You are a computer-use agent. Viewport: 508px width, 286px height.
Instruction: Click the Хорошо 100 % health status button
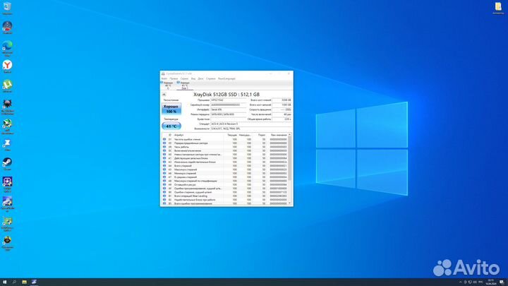tap(171, 109)
